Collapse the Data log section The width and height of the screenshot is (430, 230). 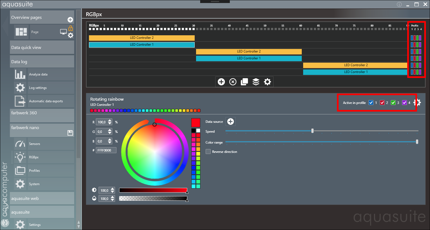(x=42, y=62)
